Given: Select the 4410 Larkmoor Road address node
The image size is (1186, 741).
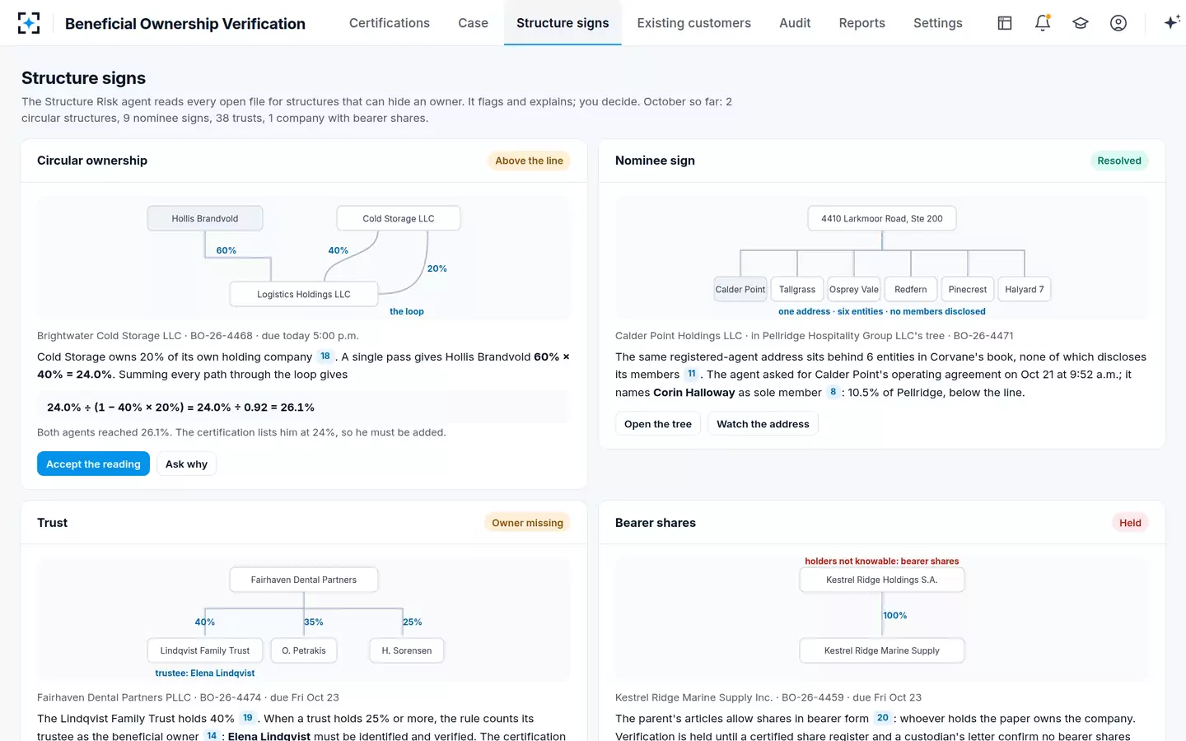Looking at the screenshot, I should tap(882, 218).
